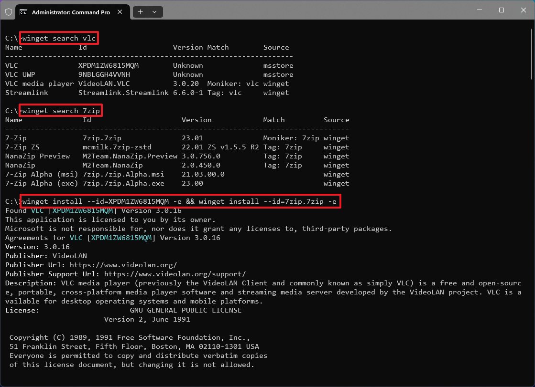535x387 pixels.
Task: Click the Moniker: vlc match text
Action: [x=233, y=84]
